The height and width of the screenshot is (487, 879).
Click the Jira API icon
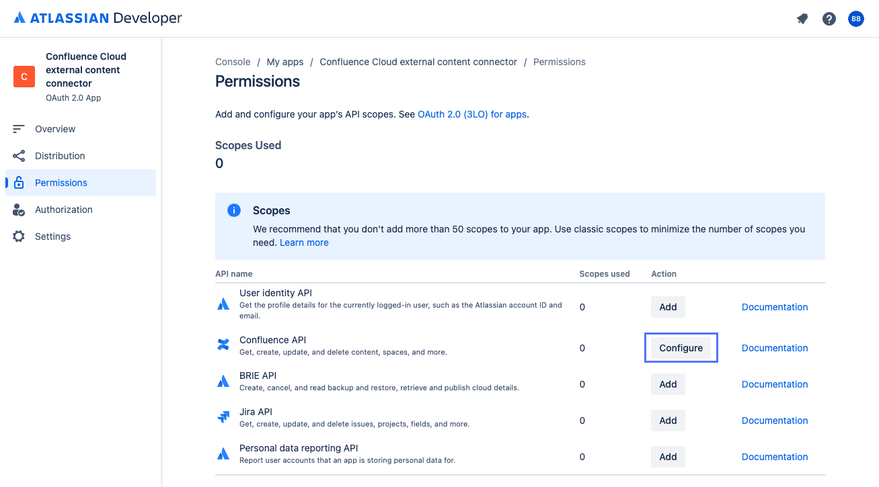(223, 417)
